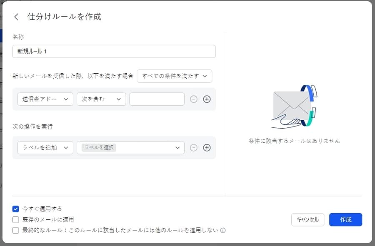
Task: Uncheck 今すぐ運用する
Action: click(x=15, y=209)
